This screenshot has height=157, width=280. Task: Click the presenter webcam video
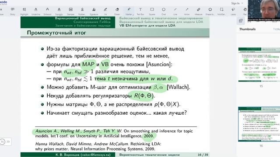point(264,10)
